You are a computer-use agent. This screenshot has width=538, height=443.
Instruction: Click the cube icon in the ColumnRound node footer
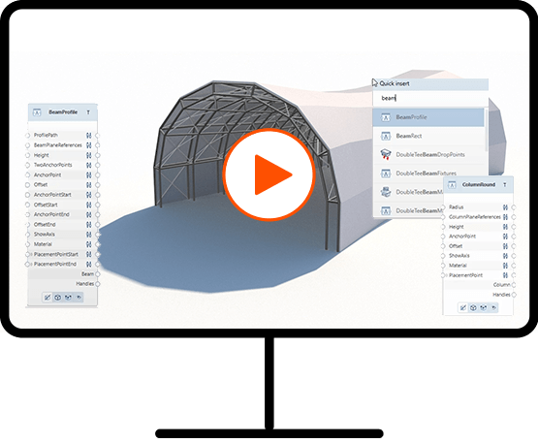tap(473, 307)
